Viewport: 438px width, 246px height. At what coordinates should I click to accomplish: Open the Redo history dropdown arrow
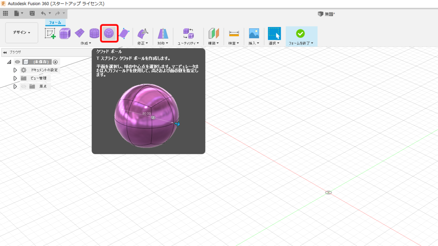tap(64, 13)
